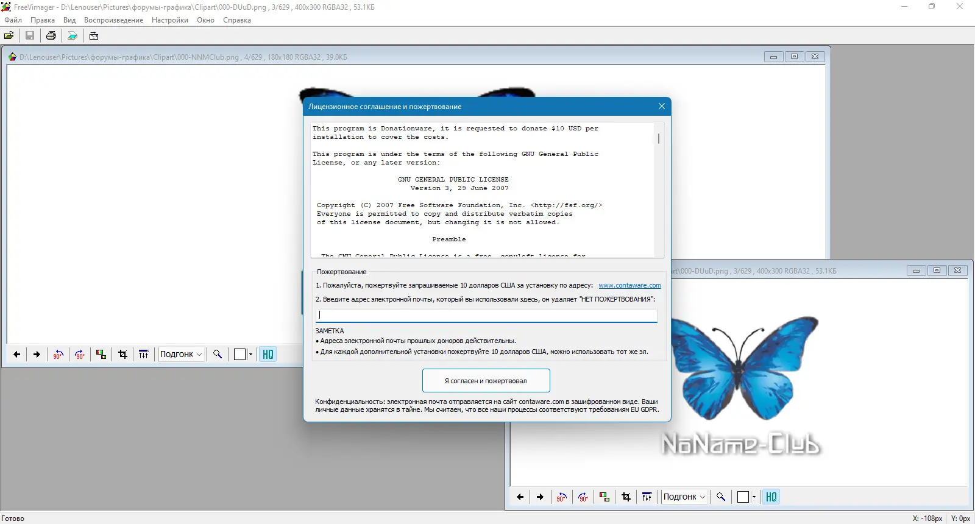
Task: Click red-green squares icon in DUuD window
Action: coord(604,497)
